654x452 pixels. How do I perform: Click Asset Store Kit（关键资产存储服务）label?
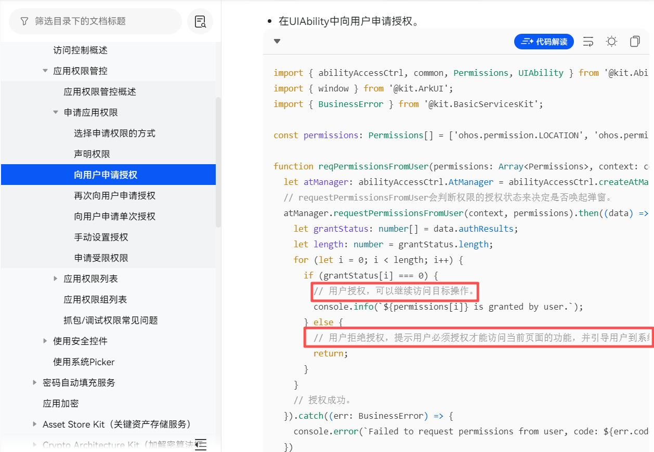pyautogui.click(x=117, y=424)
